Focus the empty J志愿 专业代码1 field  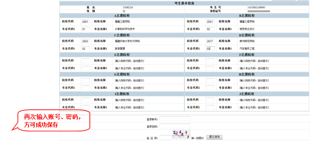click(210, 107)
